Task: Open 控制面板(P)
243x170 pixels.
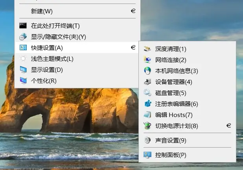Action: [x=188, y=155]
